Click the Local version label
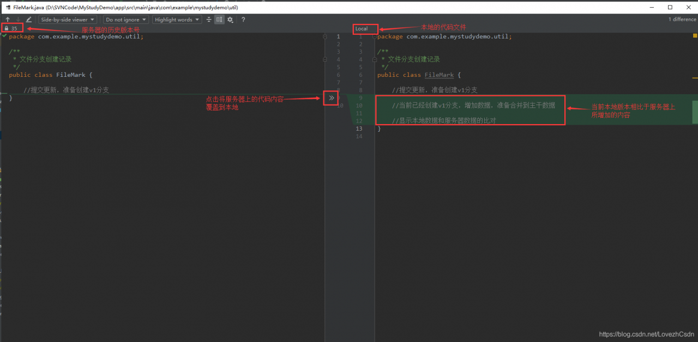Viewport: 698px width, 342px height. coord(362,29)
